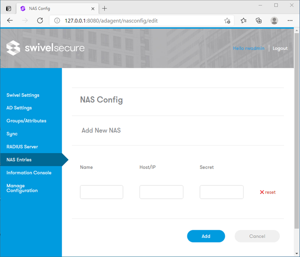
Task: Click the red reset link
Action: [x=268, y=192]
